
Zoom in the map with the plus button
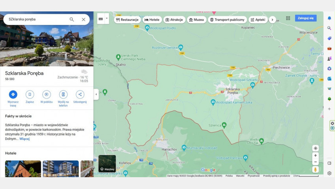pyautogui.click(x=315, y=156)
